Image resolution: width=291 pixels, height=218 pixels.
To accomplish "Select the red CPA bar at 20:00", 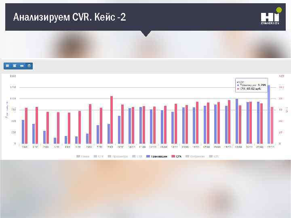I will 240,124.
